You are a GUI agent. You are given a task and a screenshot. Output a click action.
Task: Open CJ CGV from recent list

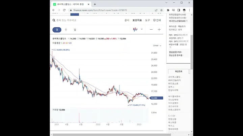172,116
